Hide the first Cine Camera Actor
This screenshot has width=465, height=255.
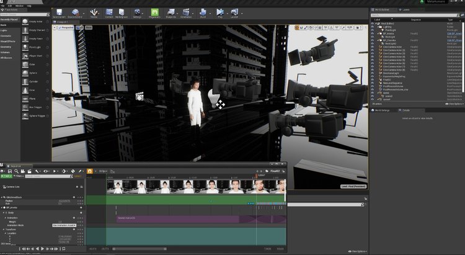(x=373, y=47)
